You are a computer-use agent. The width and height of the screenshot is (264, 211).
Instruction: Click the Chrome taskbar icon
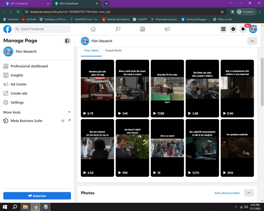[x=35, y=207]
